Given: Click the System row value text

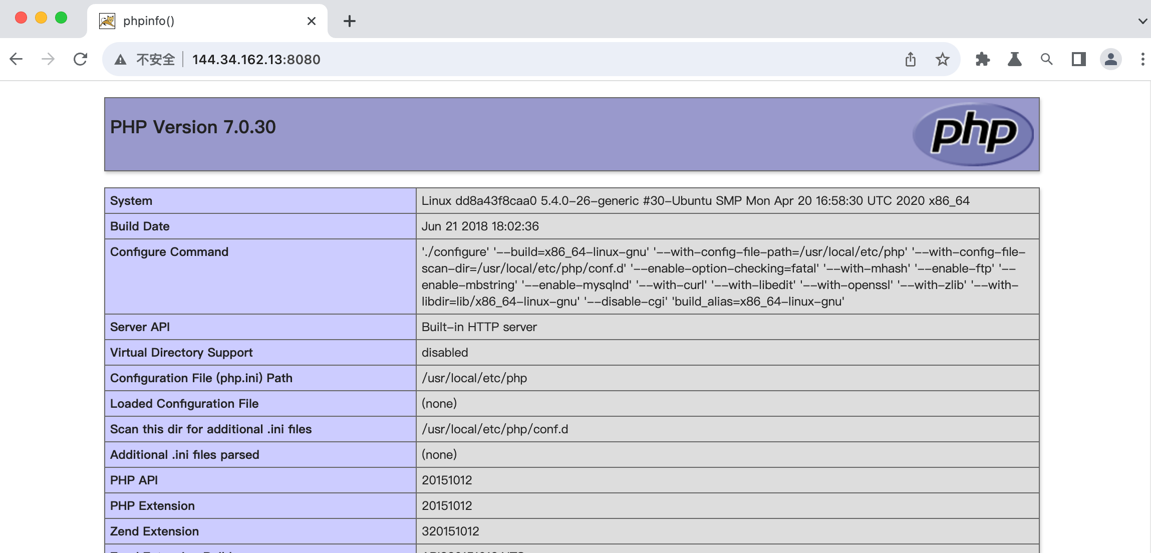Looking at the screenshot, I should click(695, 201).
